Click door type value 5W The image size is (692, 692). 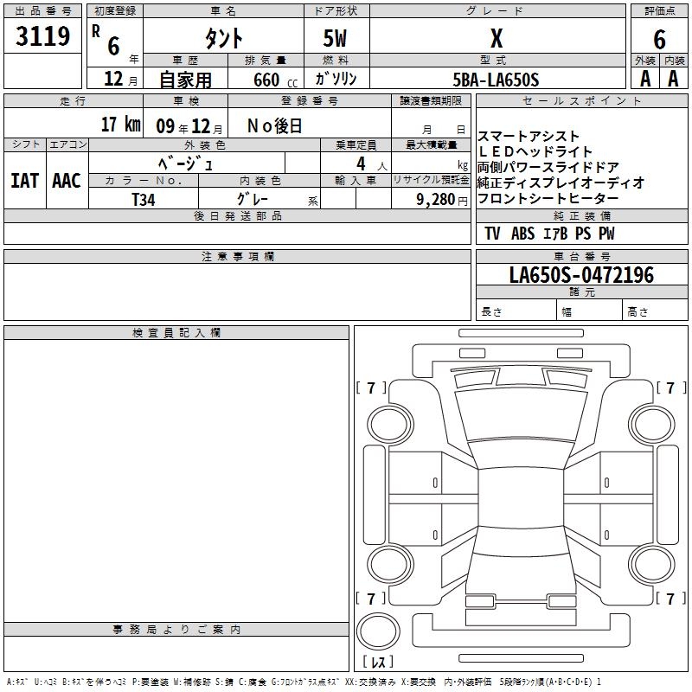click(335, 38)
